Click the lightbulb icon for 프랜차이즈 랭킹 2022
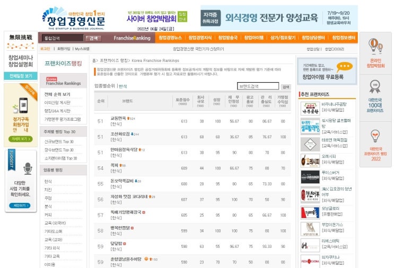 pyautogui.click(x=375, y=136)
